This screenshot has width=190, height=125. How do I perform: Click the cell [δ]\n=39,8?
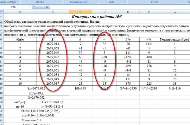(x=36, y=93)
